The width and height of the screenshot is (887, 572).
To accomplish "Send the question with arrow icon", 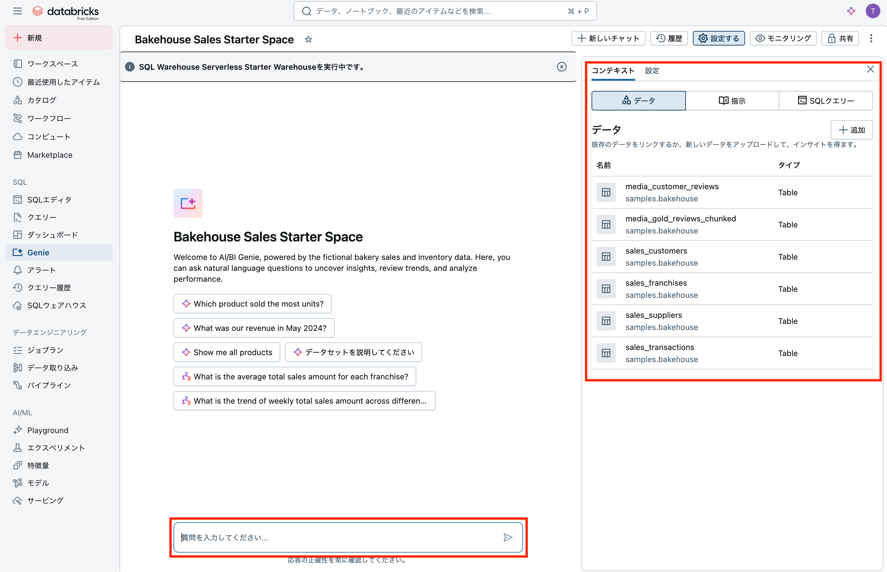I will click(x=508, y=537).
